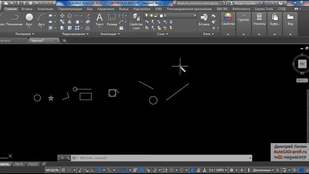Expand the Аннотации panel flyout
Screen dimensions: 309x174
[x=110, y=34]
